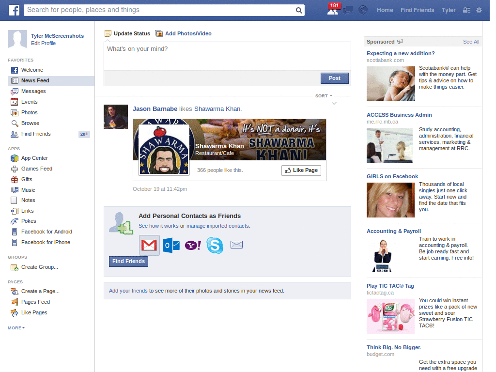This screenshot has height=372, width=496.
Task: Expand the MORE sidebar section
Action: coord(16,328)
